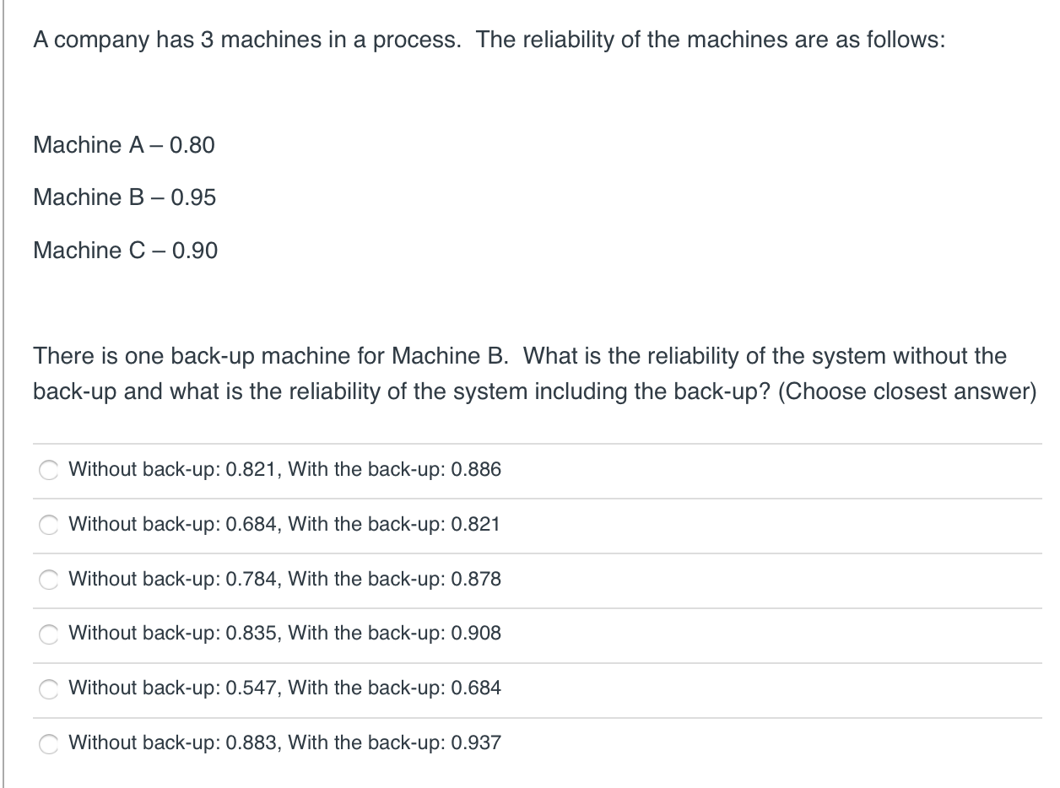Click the 'Machine C – 0.90' text line
Viewport: 1060px width, 788px height.
tap(125, 251)
